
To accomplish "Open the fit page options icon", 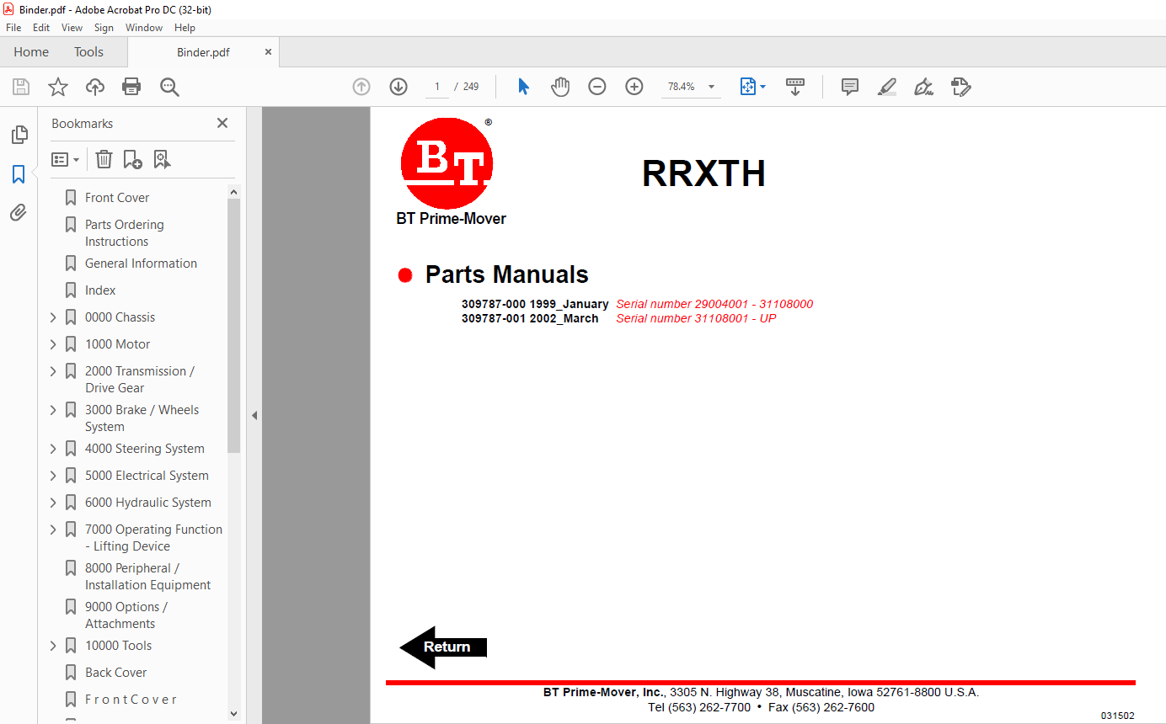I will point(752,87).
